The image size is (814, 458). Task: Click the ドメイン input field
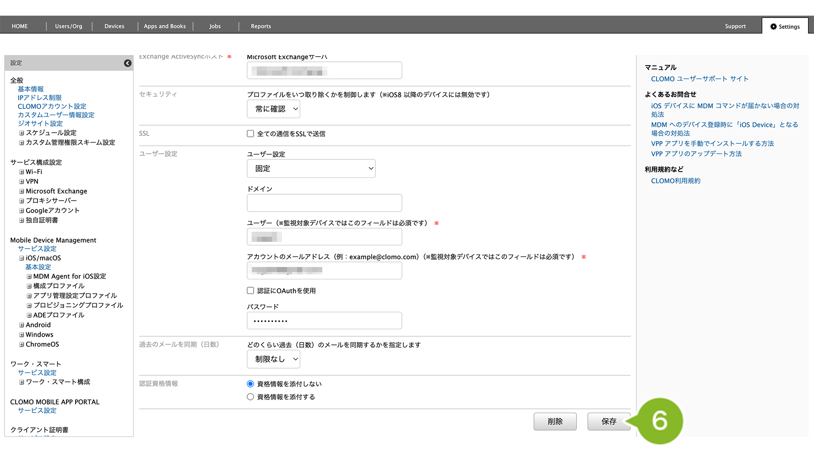pyautogui.click(x=324, y=203)
